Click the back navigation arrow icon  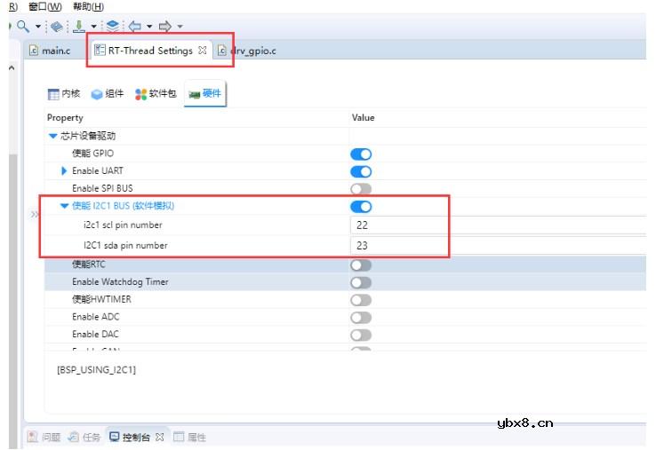(136, 27)
